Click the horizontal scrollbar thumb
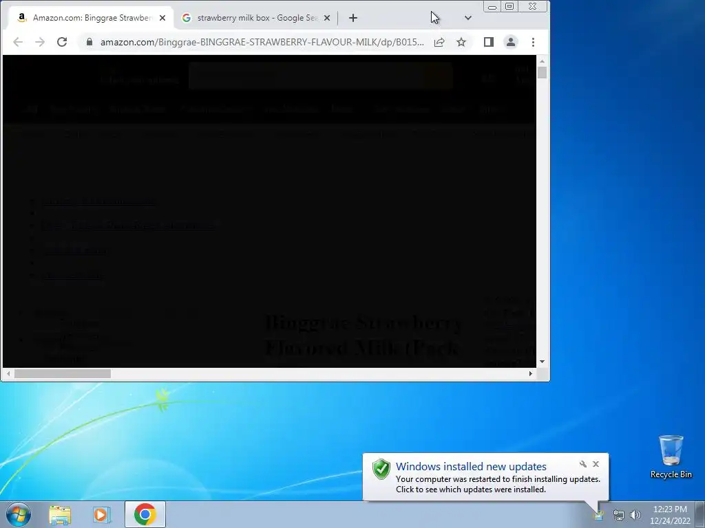 tap(63, 373)
